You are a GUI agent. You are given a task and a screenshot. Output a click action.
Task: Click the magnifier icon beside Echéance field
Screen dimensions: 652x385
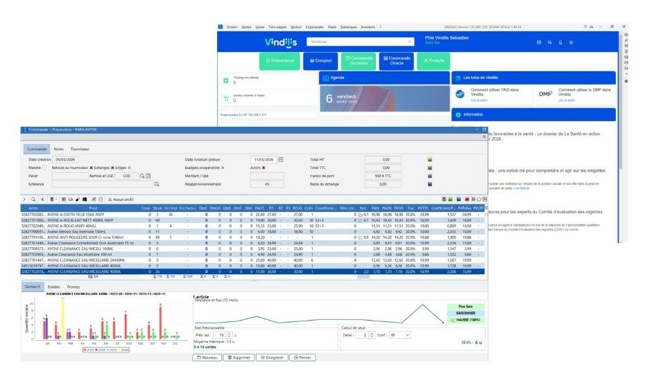point(157,184)
